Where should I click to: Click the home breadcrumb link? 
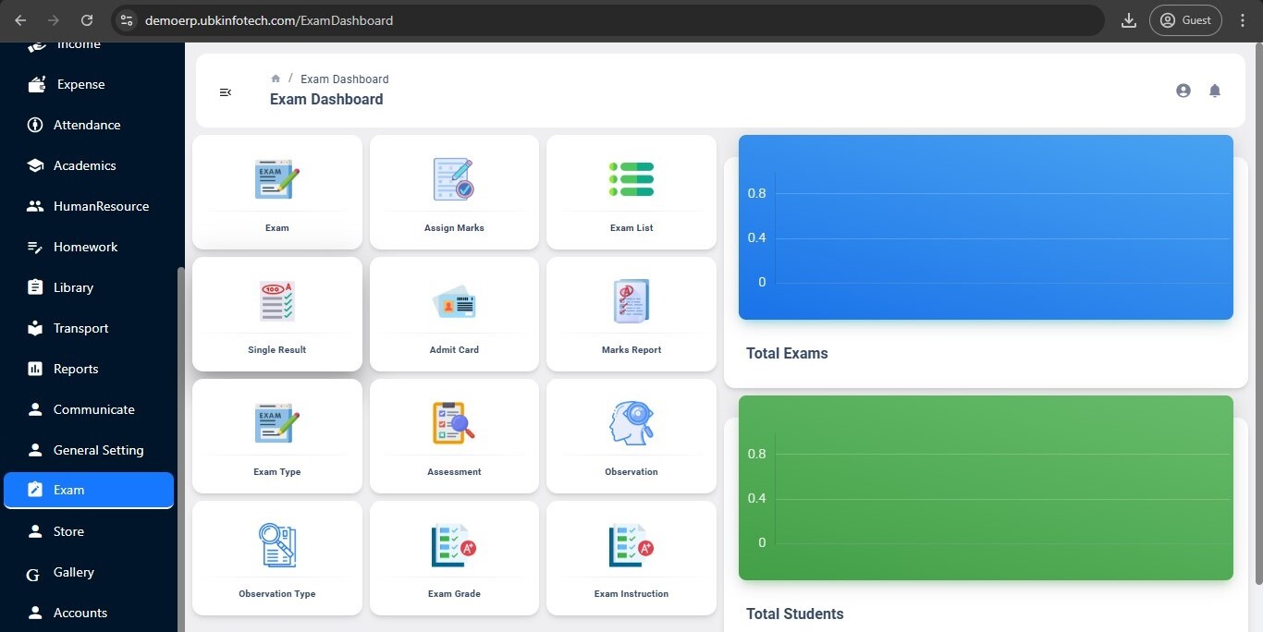click(x=276, y=79)
